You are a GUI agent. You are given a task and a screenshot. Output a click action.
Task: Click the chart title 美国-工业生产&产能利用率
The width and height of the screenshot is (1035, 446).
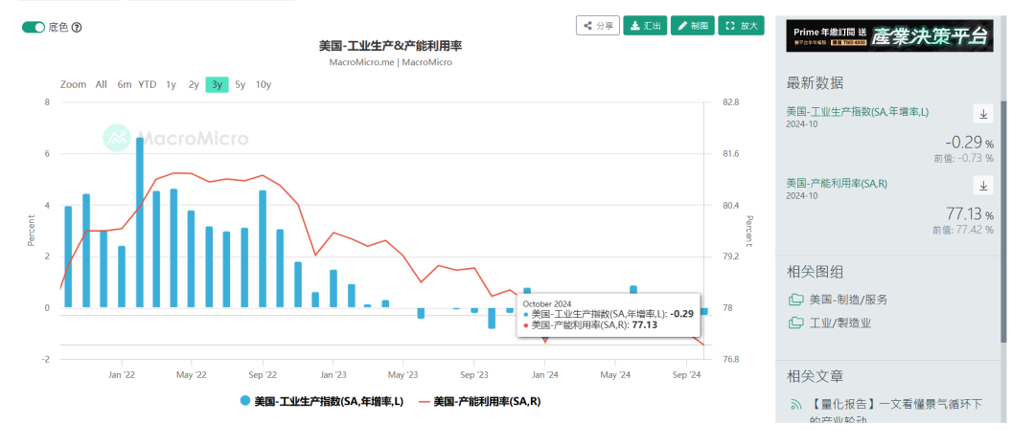tap(390, 45)
